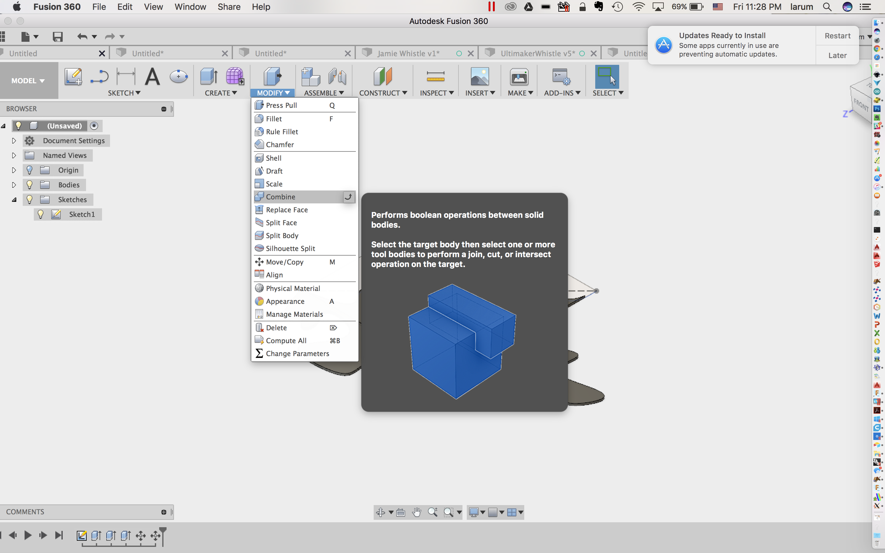Viewport: 885px width, 553px height.
Task: Click the Zoom magnifier icon
Action: click(x=433, y=512)
